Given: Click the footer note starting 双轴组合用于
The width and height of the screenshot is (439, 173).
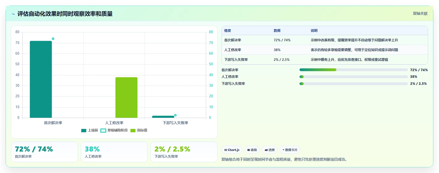Looking at the screenshot, I should pyautogui.click(x=284, y=160).
